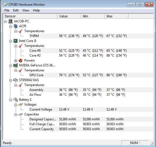Viewport: 156px width, 147px height.
Task: Click the Sensor column header
Action: [30, 16]
